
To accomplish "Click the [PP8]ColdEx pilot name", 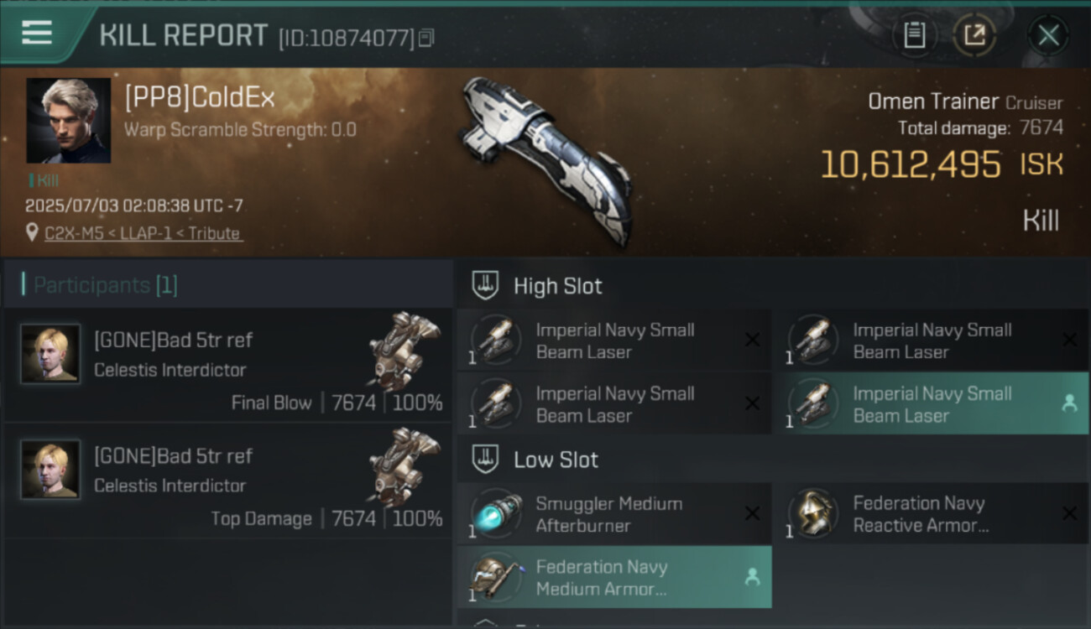I will 200,98.
